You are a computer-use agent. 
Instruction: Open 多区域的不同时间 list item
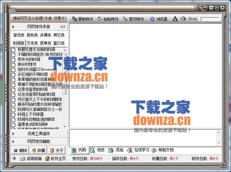(33, 74)
